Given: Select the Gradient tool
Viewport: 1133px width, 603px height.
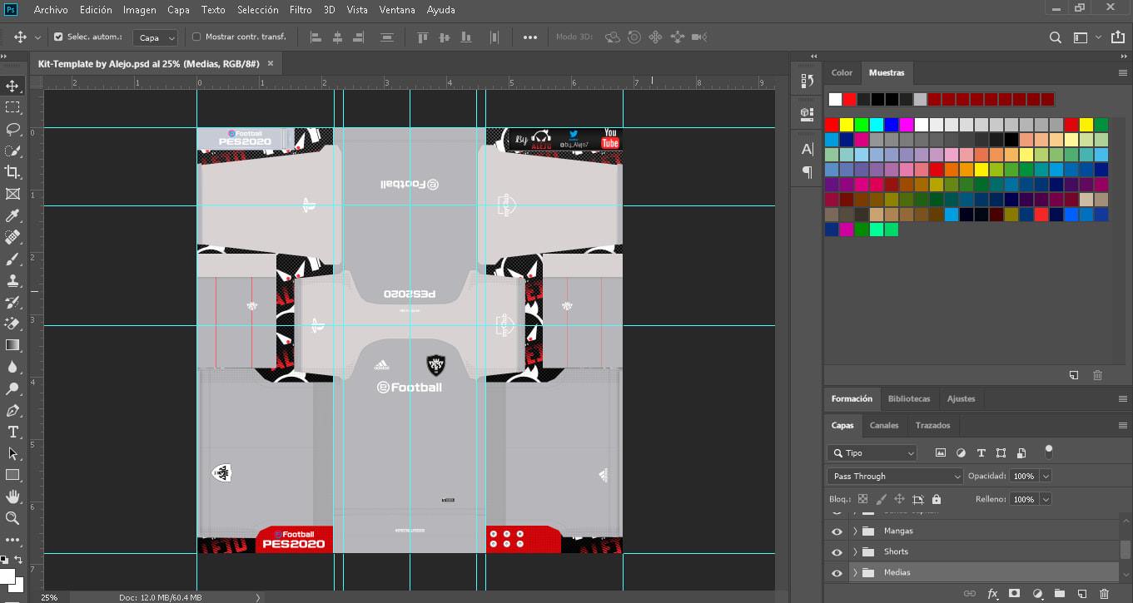Looking at the screenshot, I should point(12,345).
